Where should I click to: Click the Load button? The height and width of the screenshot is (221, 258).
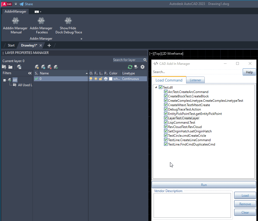tap(245, 196)
